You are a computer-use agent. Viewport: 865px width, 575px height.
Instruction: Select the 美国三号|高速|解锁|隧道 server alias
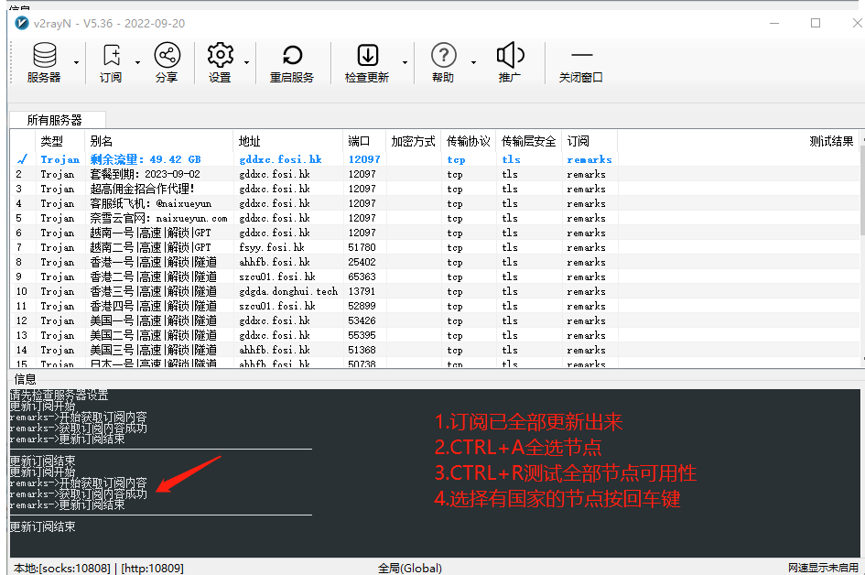(154, 350)
